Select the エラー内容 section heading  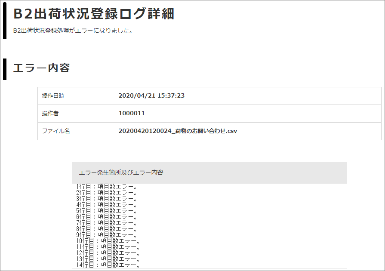pyautogui.click(x=42, y=68)
